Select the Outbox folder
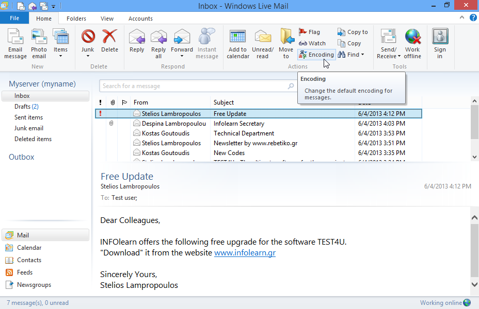 coord(21,157)
